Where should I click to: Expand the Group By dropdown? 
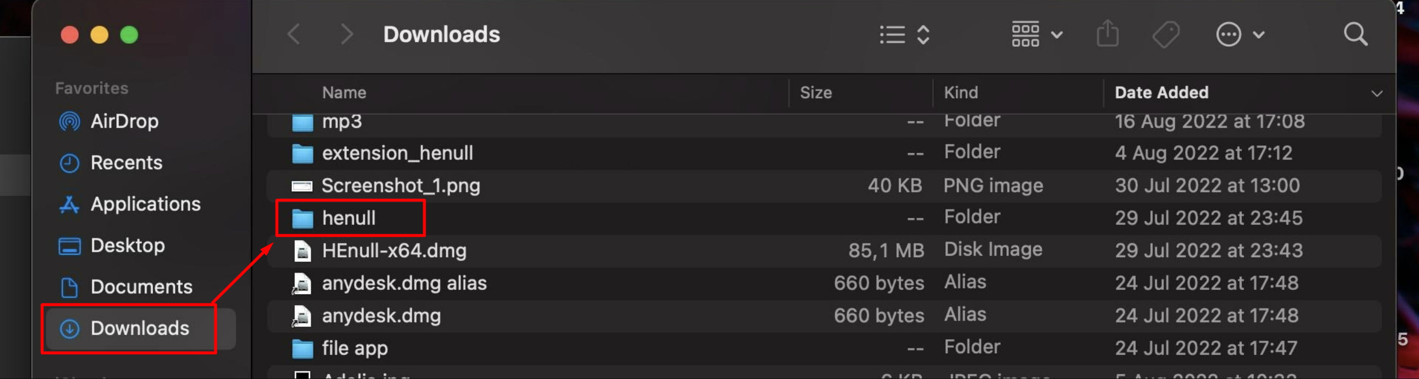[x=1037, y=35]
